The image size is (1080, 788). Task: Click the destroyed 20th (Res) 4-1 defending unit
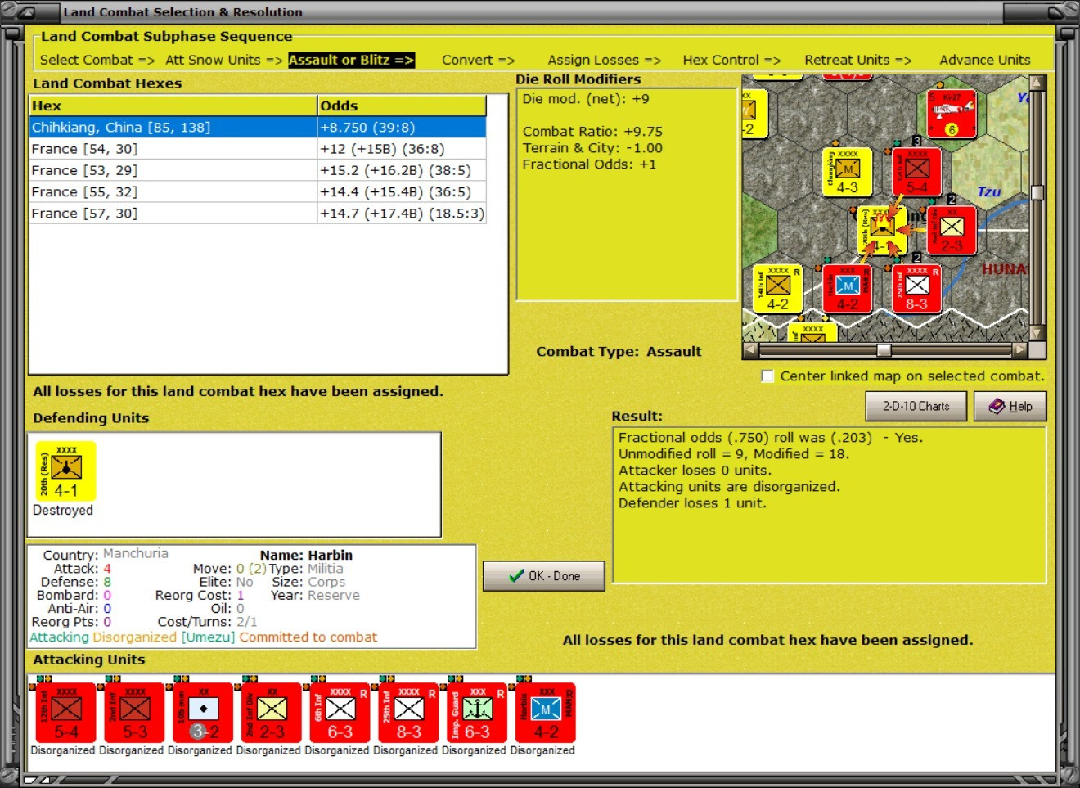(66, 471)
